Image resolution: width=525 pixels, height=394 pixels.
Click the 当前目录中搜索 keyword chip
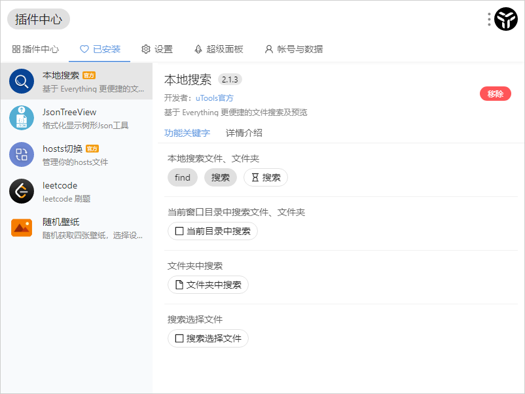213,231
